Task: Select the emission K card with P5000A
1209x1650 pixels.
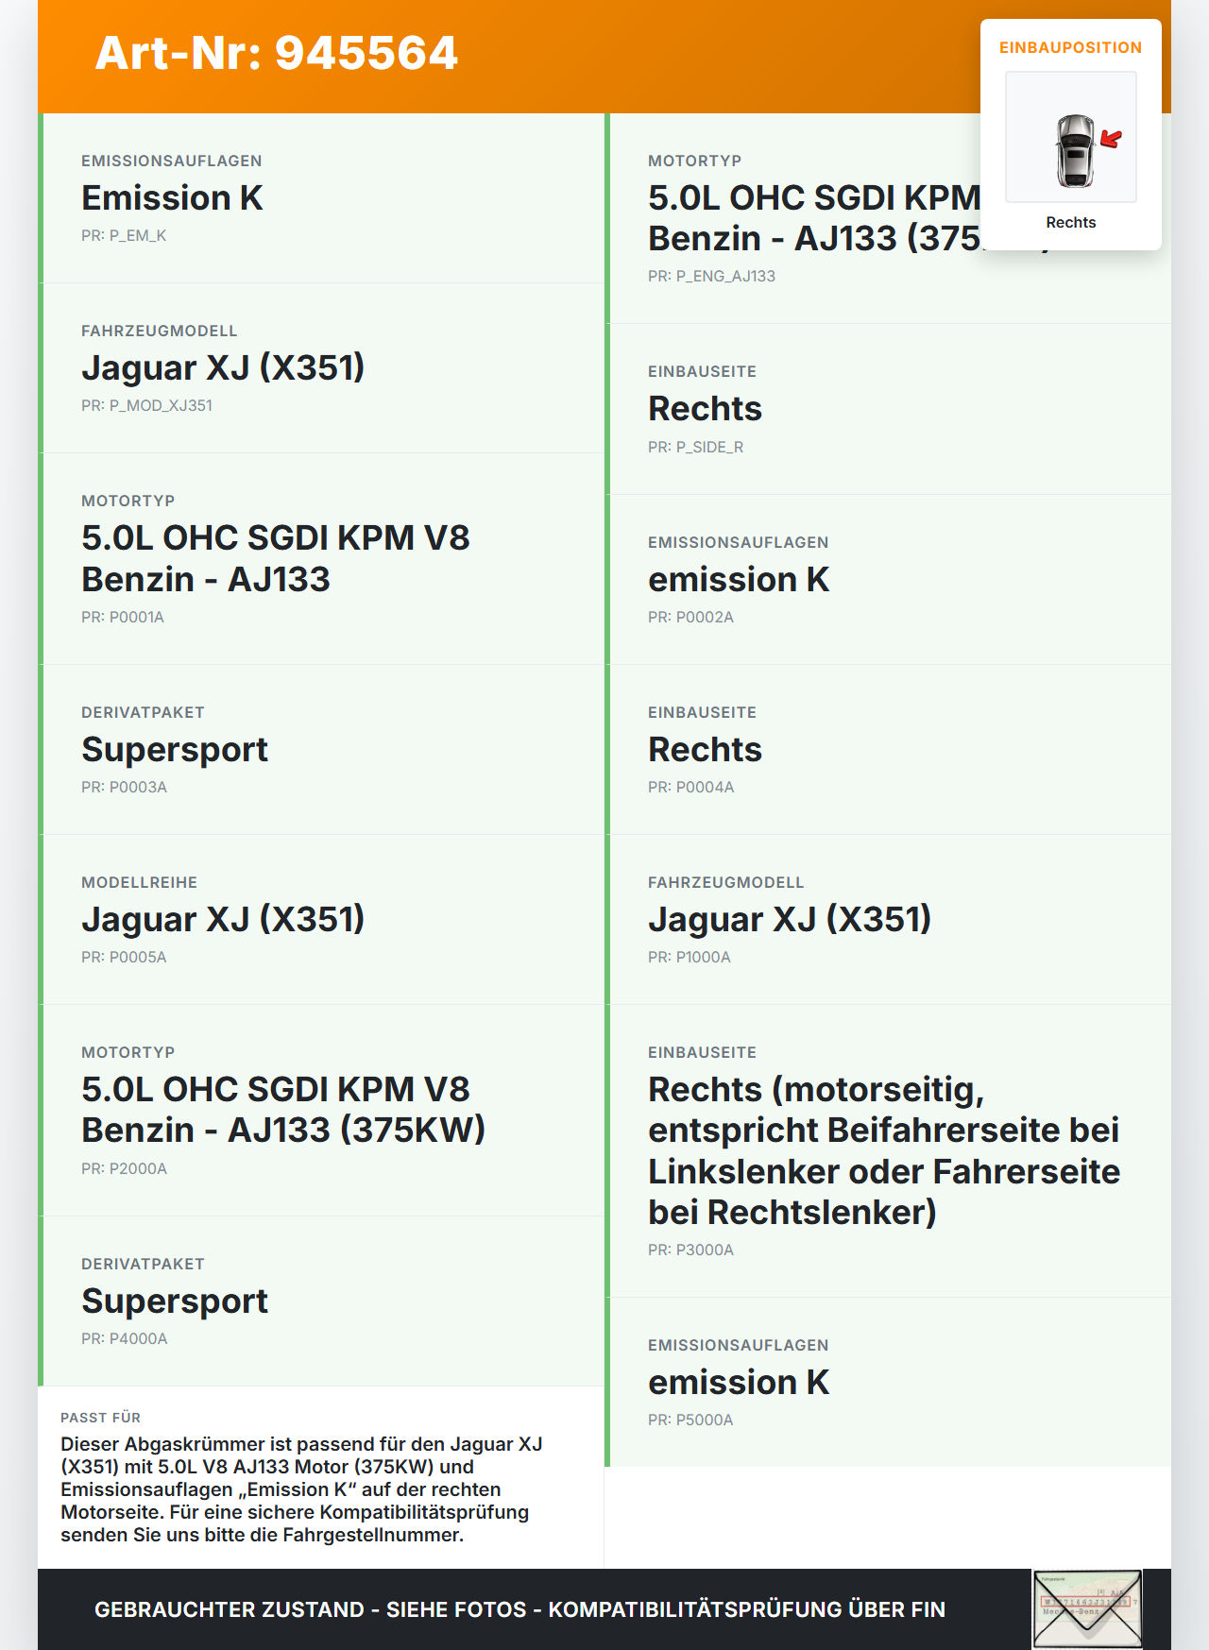Action: pyautogui.click(x=888, y=1382)
